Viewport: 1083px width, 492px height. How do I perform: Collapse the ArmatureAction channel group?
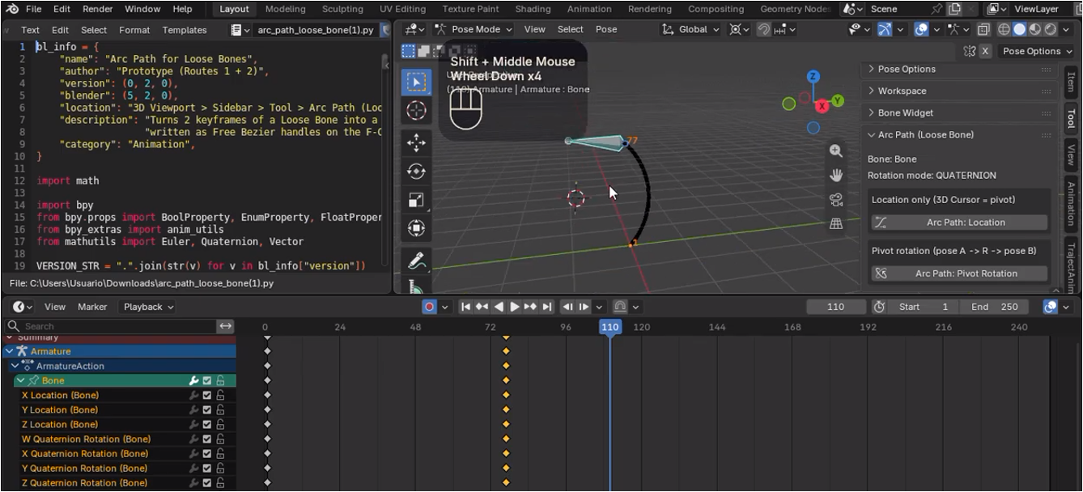pos(15,366)
